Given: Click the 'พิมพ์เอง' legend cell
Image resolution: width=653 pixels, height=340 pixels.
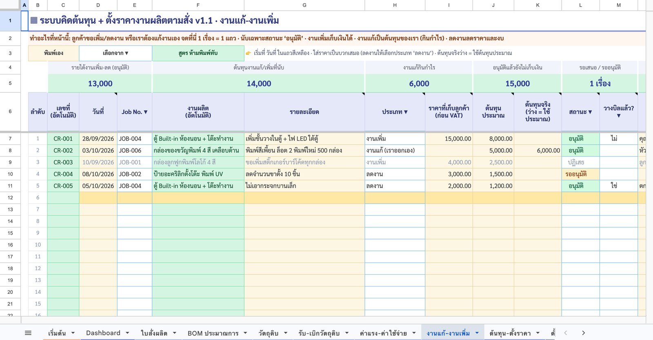Looking at the screenshot, I should click(x=53, y=53).
